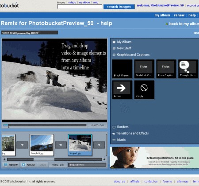Open the forums footer link
Viewport: 199px width, 186px height.
[167, 181]
